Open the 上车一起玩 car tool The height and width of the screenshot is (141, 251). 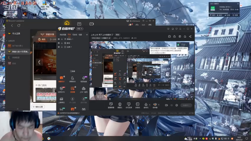(x=84, y=90)
